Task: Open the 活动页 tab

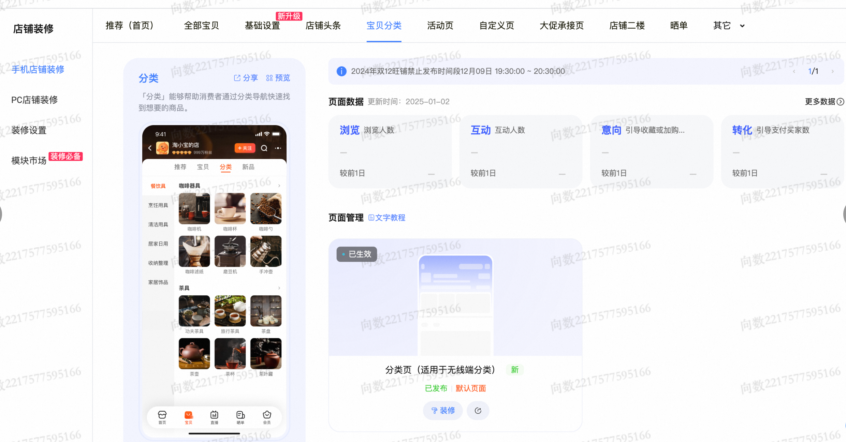Action: [x=440, y=26]
